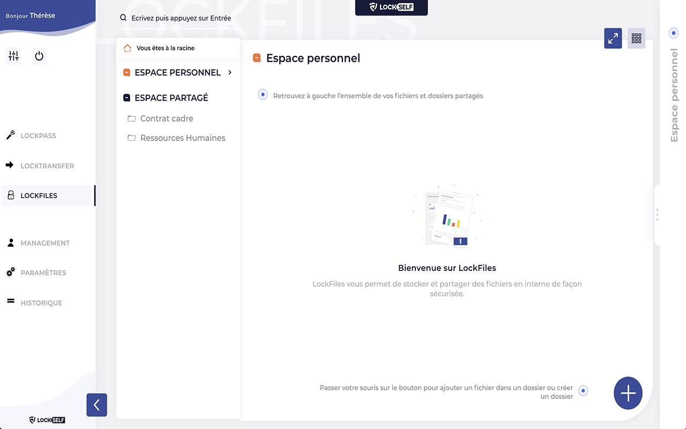686x429 pixels.
Task: Click the home root icon
Action: (x=128, y=48)
